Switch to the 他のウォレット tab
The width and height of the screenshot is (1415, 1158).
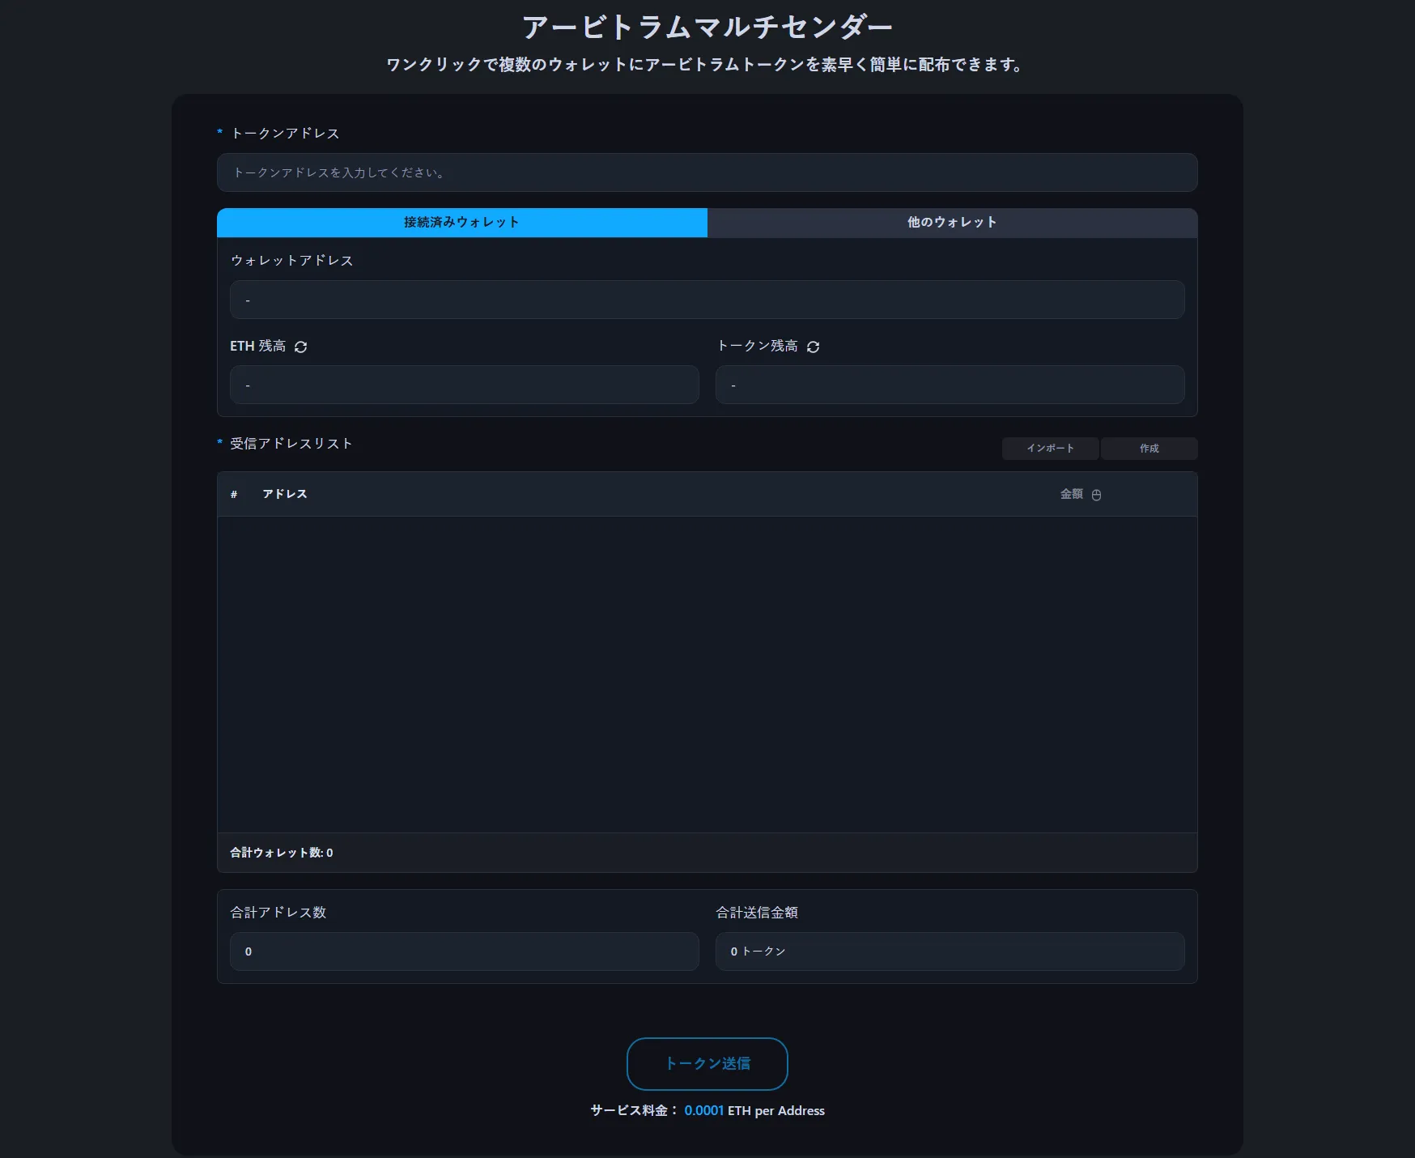952,223
